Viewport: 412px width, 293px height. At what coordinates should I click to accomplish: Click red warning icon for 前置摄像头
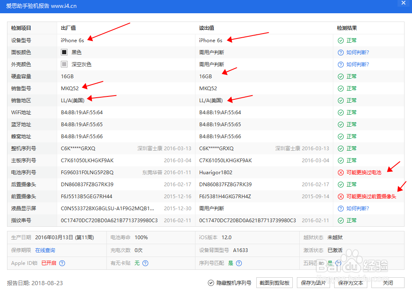[x=340, y=197]
